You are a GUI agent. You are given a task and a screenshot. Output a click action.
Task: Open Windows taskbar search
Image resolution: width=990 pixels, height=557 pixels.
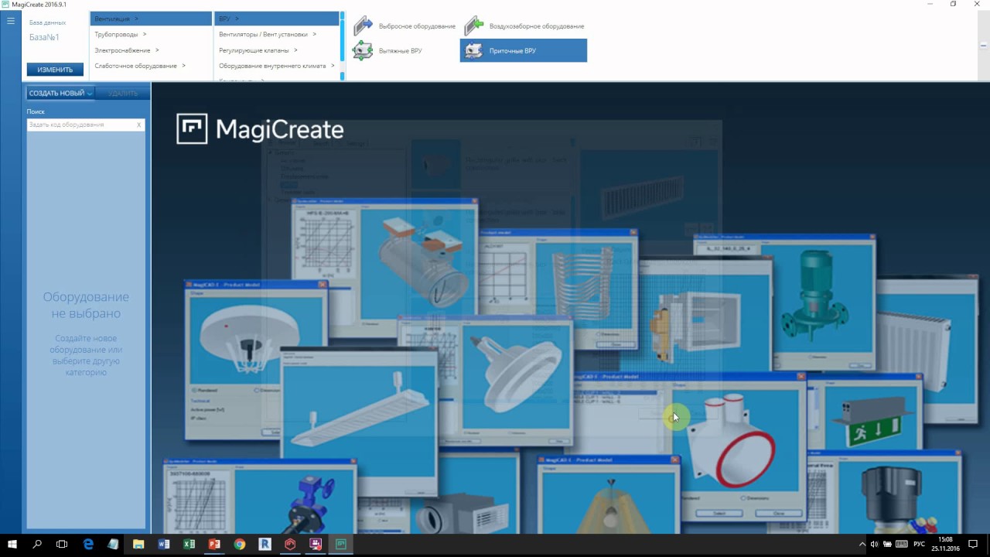coord(37,545)
